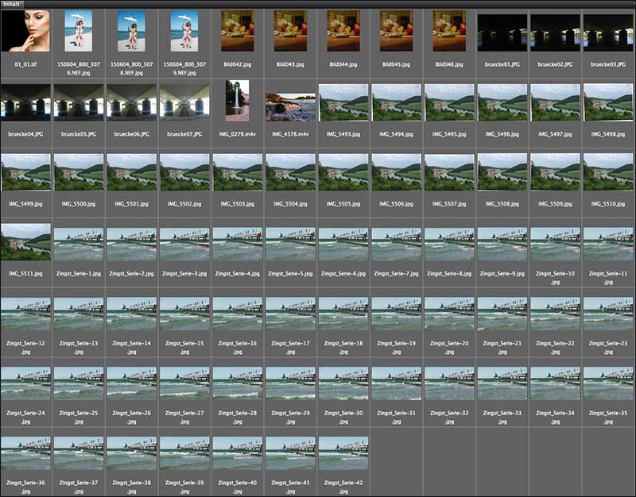This screenshot has width=636, height=497.
Task: Click the file name Zingst_Serie-6.jpg
Action: [343, 274]
